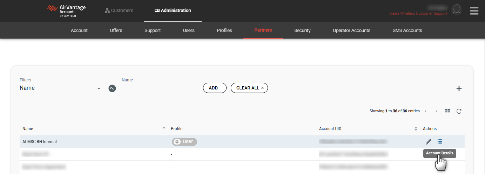485x174 pixels.
Task: Open the column display settings icon
Action: click(x=448, y=111)
